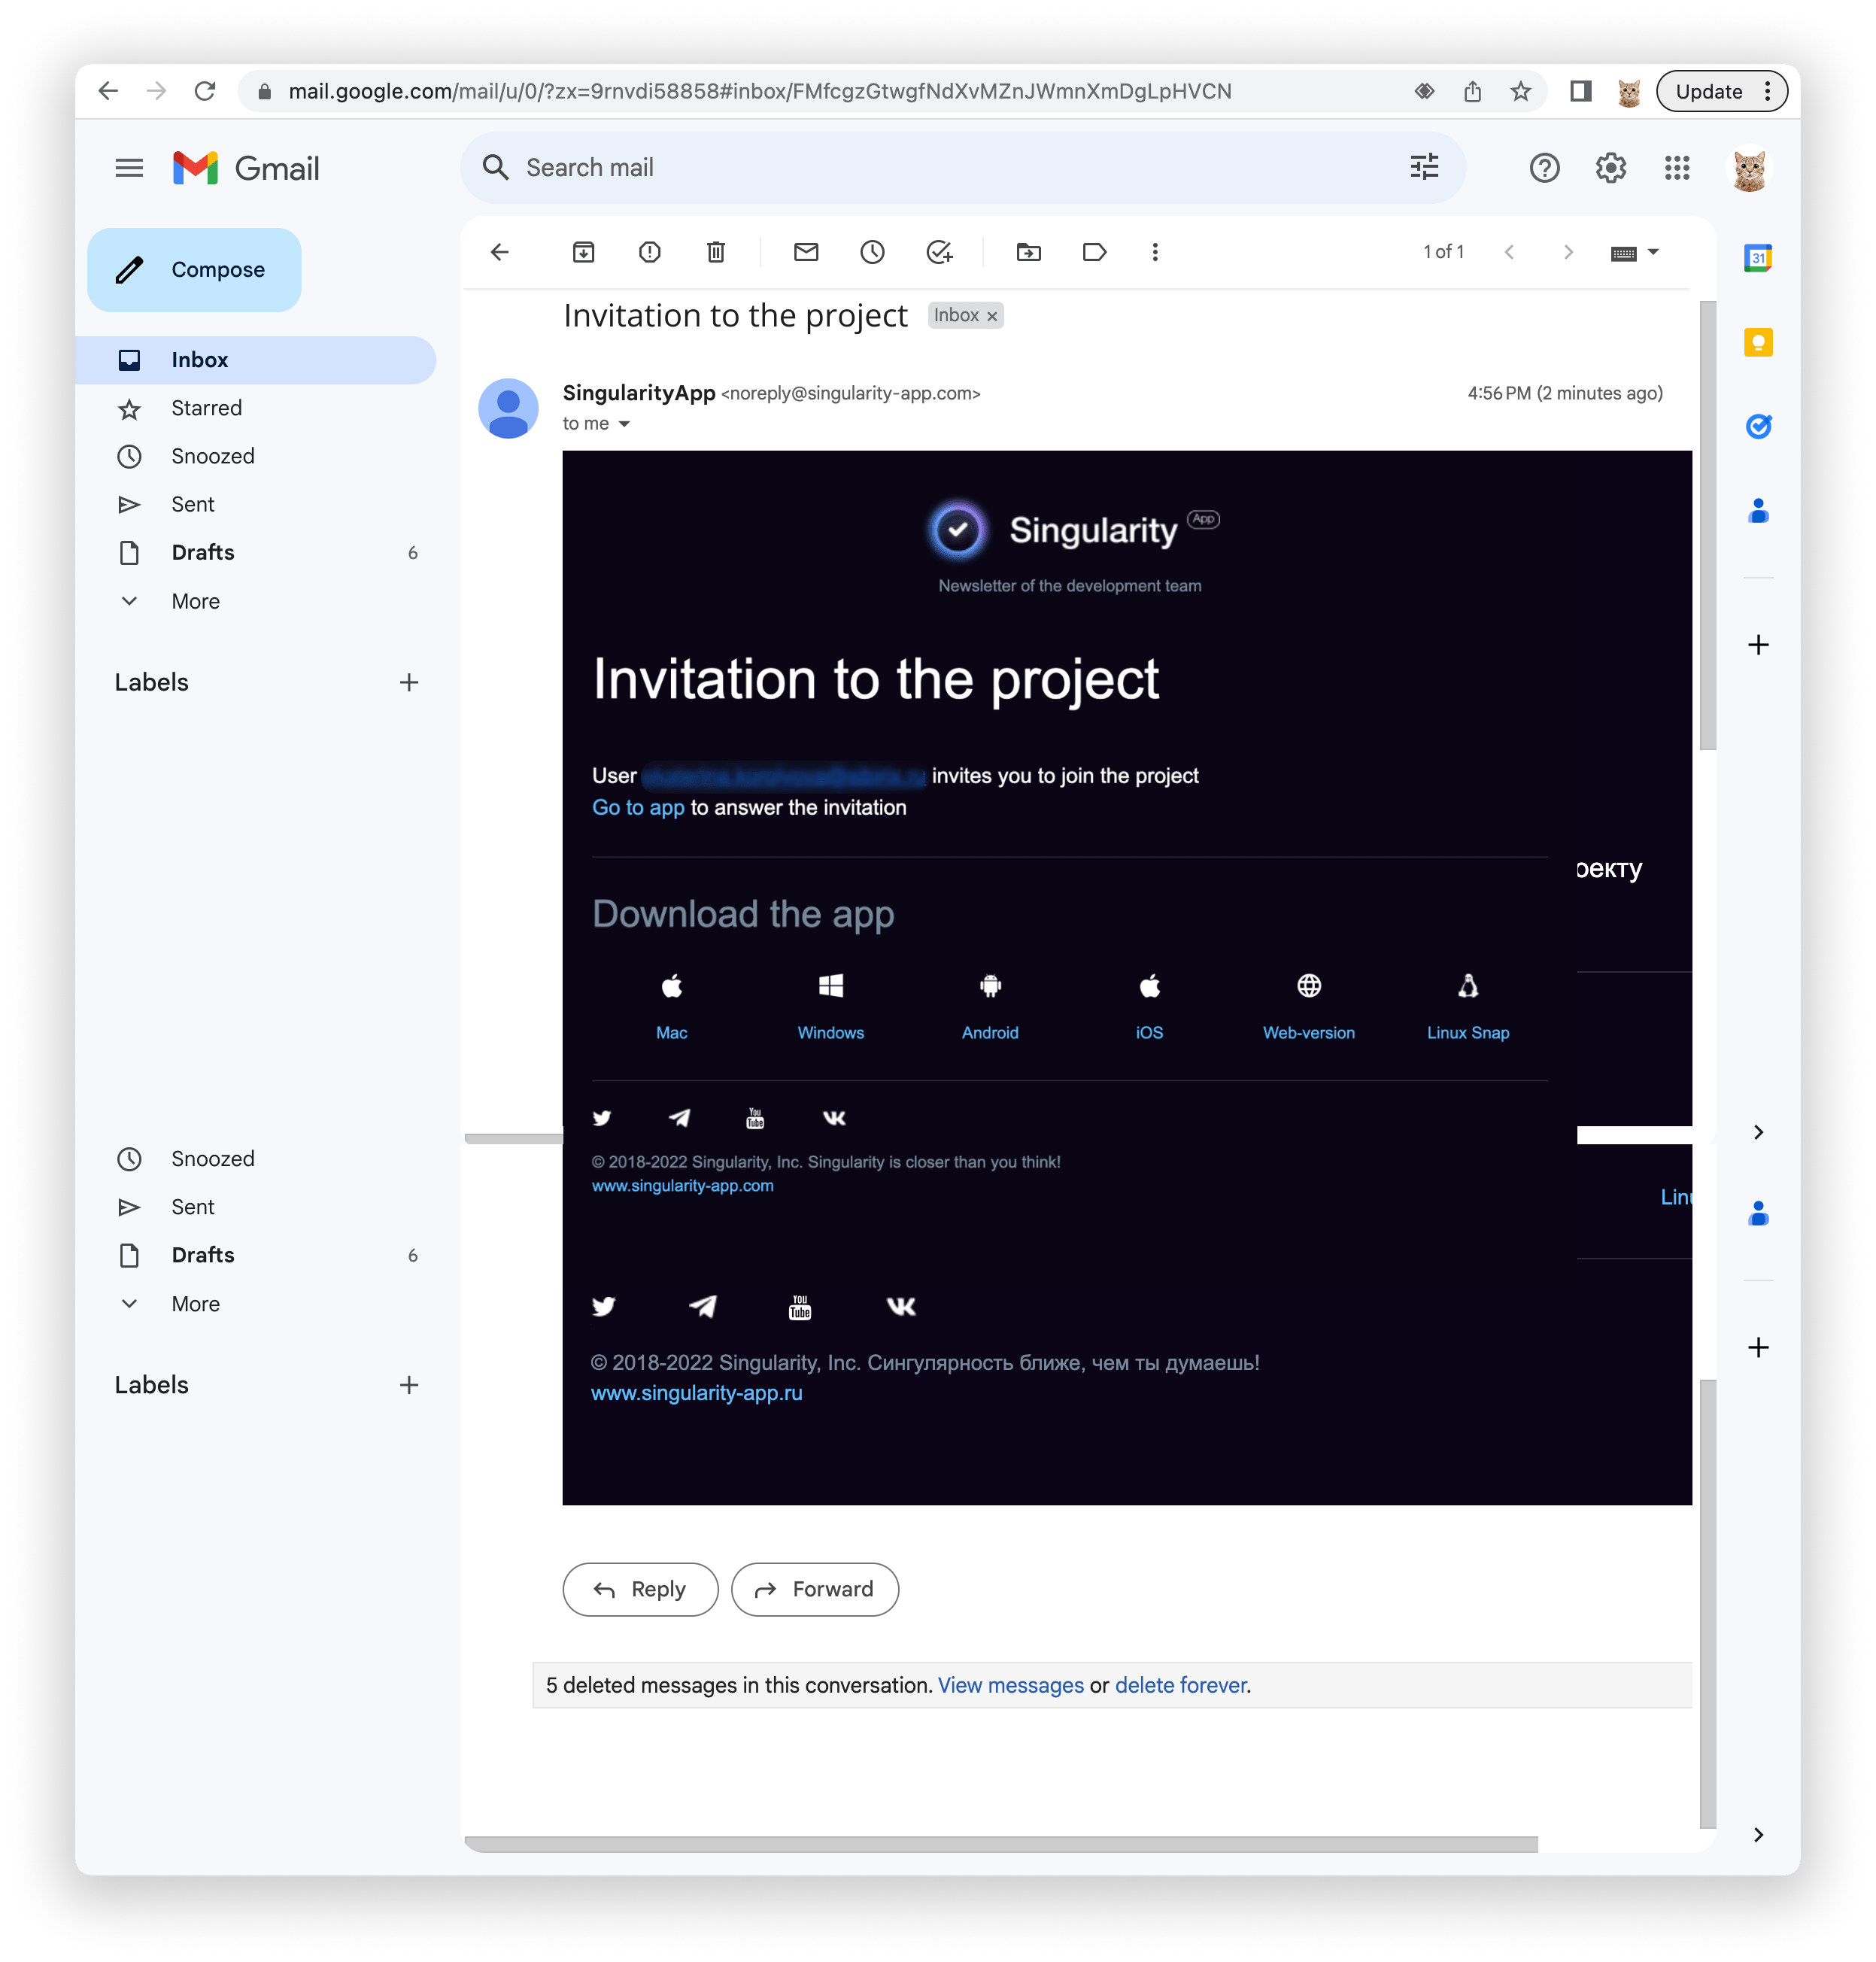Screen dimensions: 1876x1962
Task: Snooze this email using clock icon
Action: (872, 252)
